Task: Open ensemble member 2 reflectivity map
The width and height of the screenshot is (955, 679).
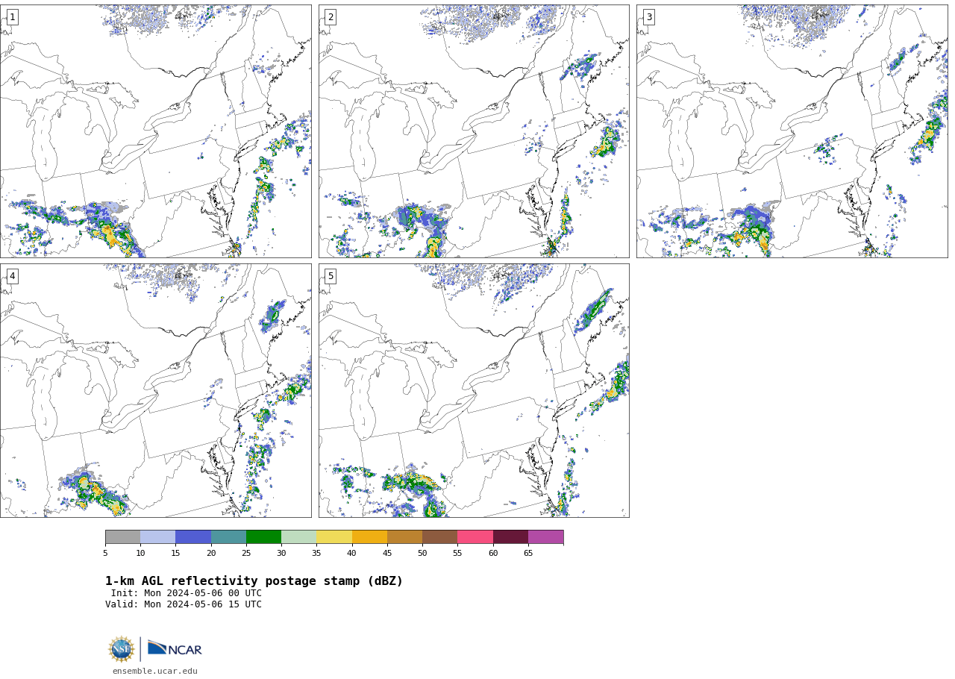Action: tap(474, 131)
